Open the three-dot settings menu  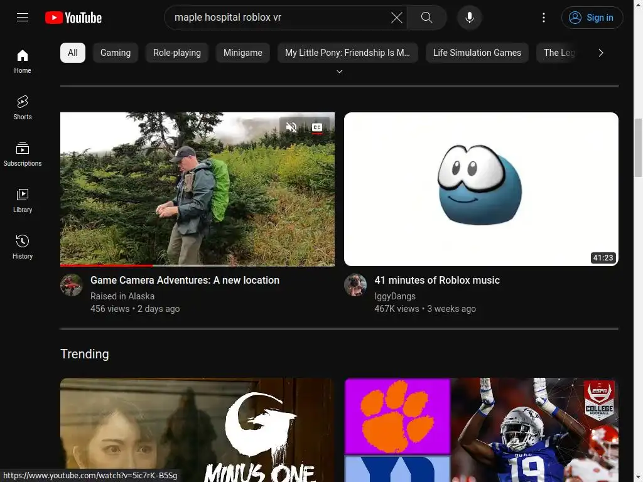pos(544,17)
